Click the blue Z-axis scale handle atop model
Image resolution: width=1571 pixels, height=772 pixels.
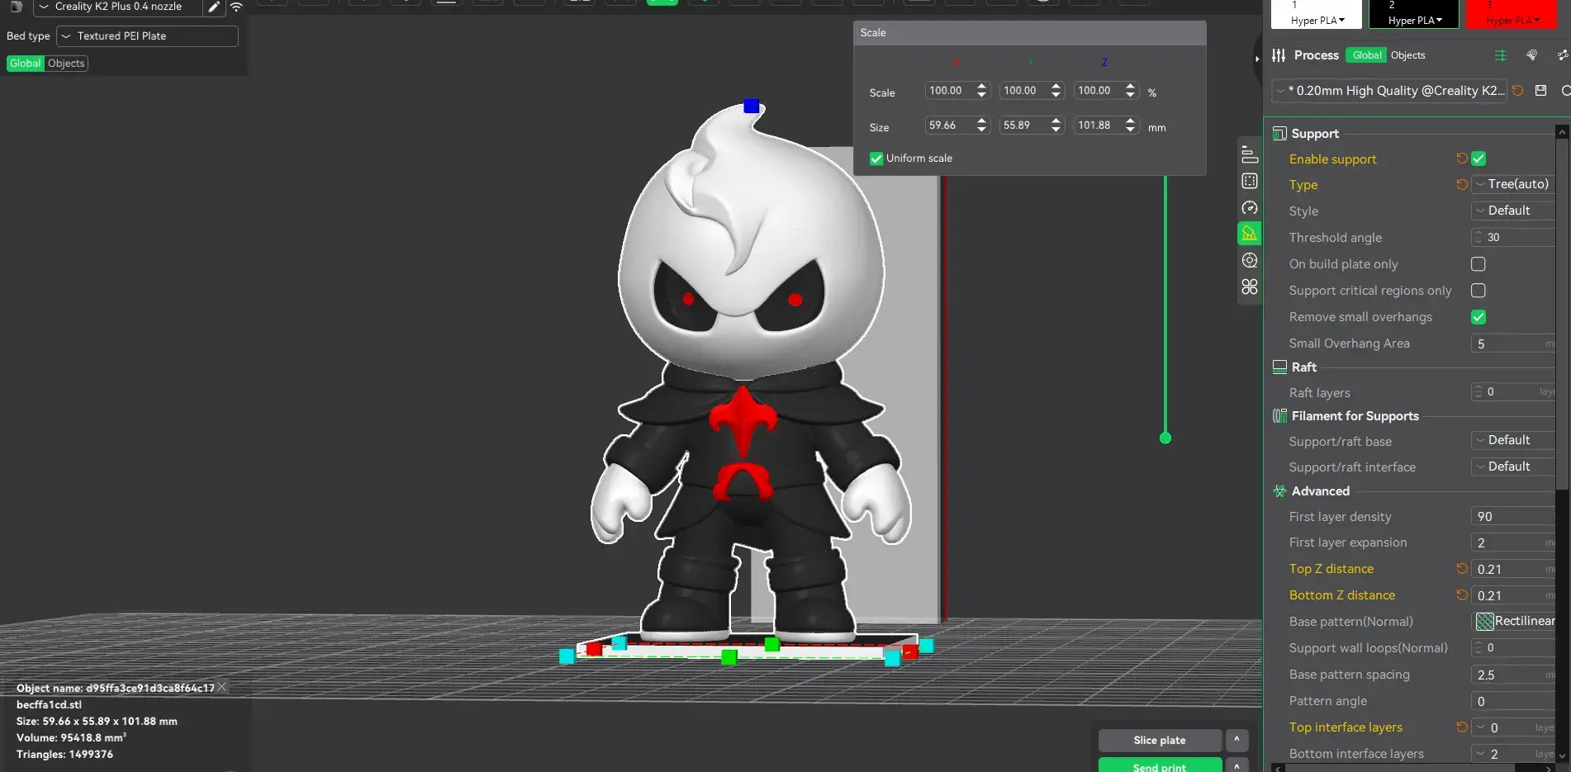click(x=751, y=106)
